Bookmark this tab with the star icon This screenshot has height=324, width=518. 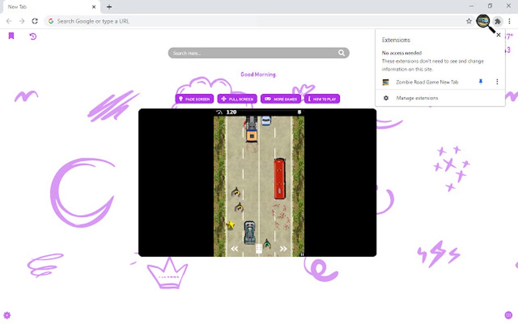click(469, 21)
